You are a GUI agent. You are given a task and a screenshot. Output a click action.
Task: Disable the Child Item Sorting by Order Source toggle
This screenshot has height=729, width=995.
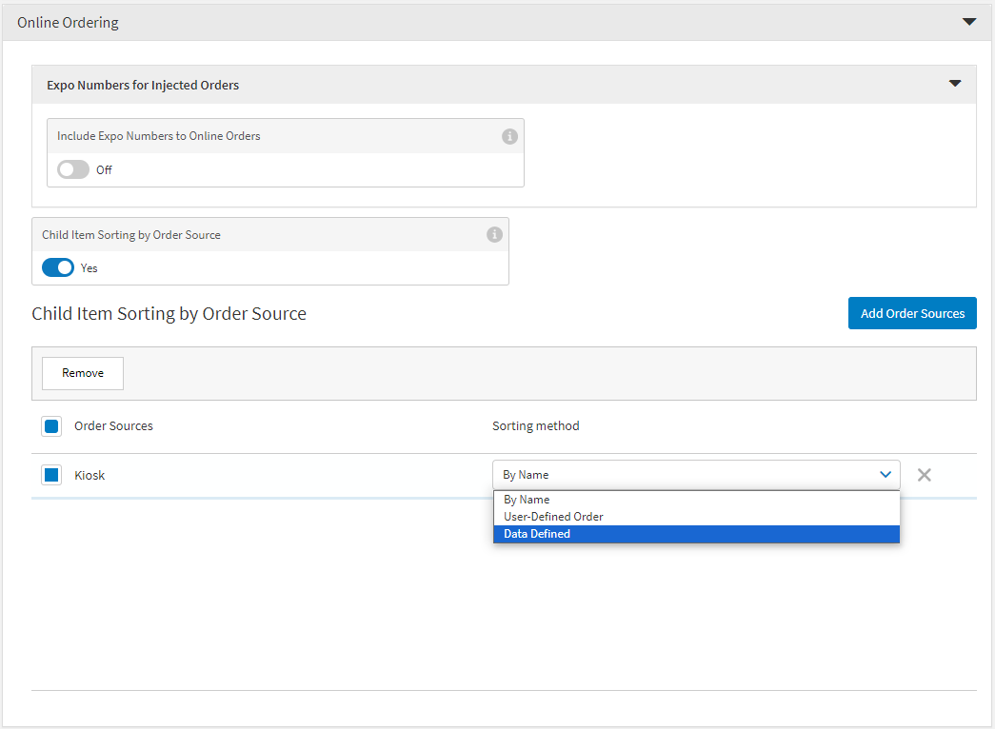[57, 267]
